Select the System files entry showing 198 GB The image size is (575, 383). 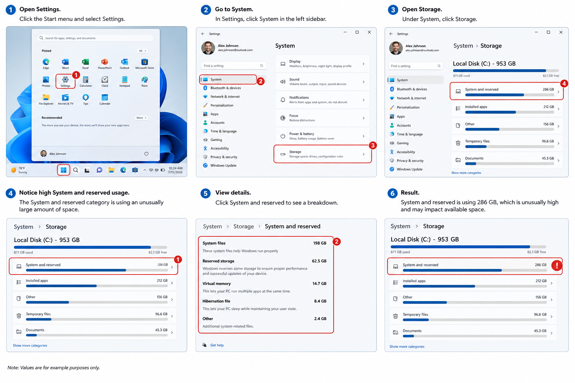pos(264,247)
